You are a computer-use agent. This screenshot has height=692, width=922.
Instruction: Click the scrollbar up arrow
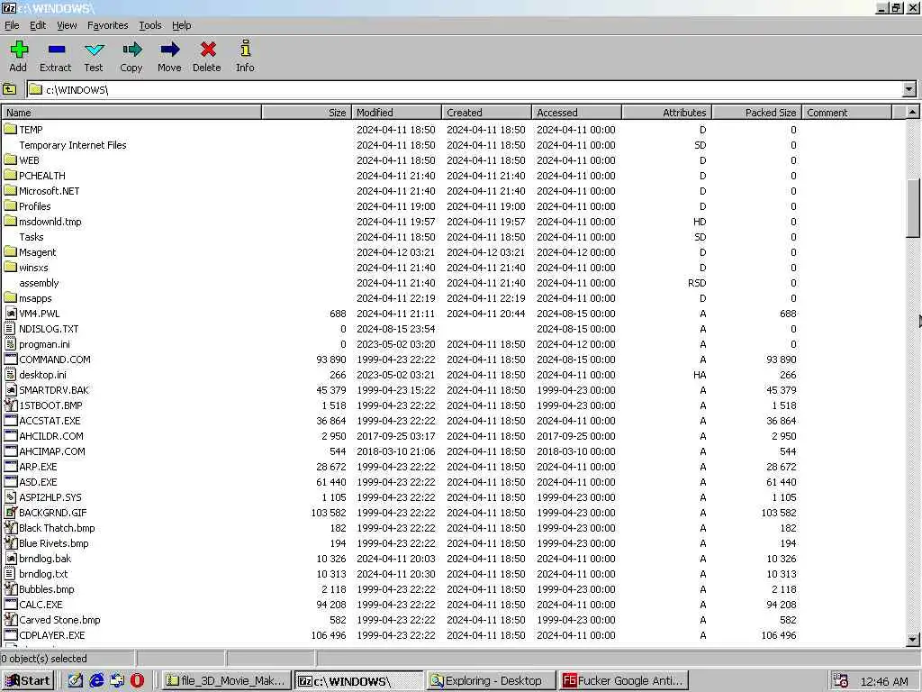point(912,113)
